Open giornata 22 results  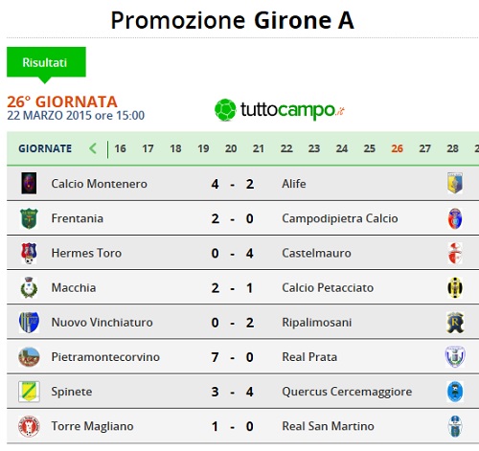[286, 148]
